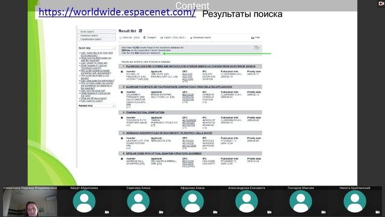The height and width of the screenshot is (217, 385).
Task: Click the first Quick help question link
Action: [x=96, y=54]
